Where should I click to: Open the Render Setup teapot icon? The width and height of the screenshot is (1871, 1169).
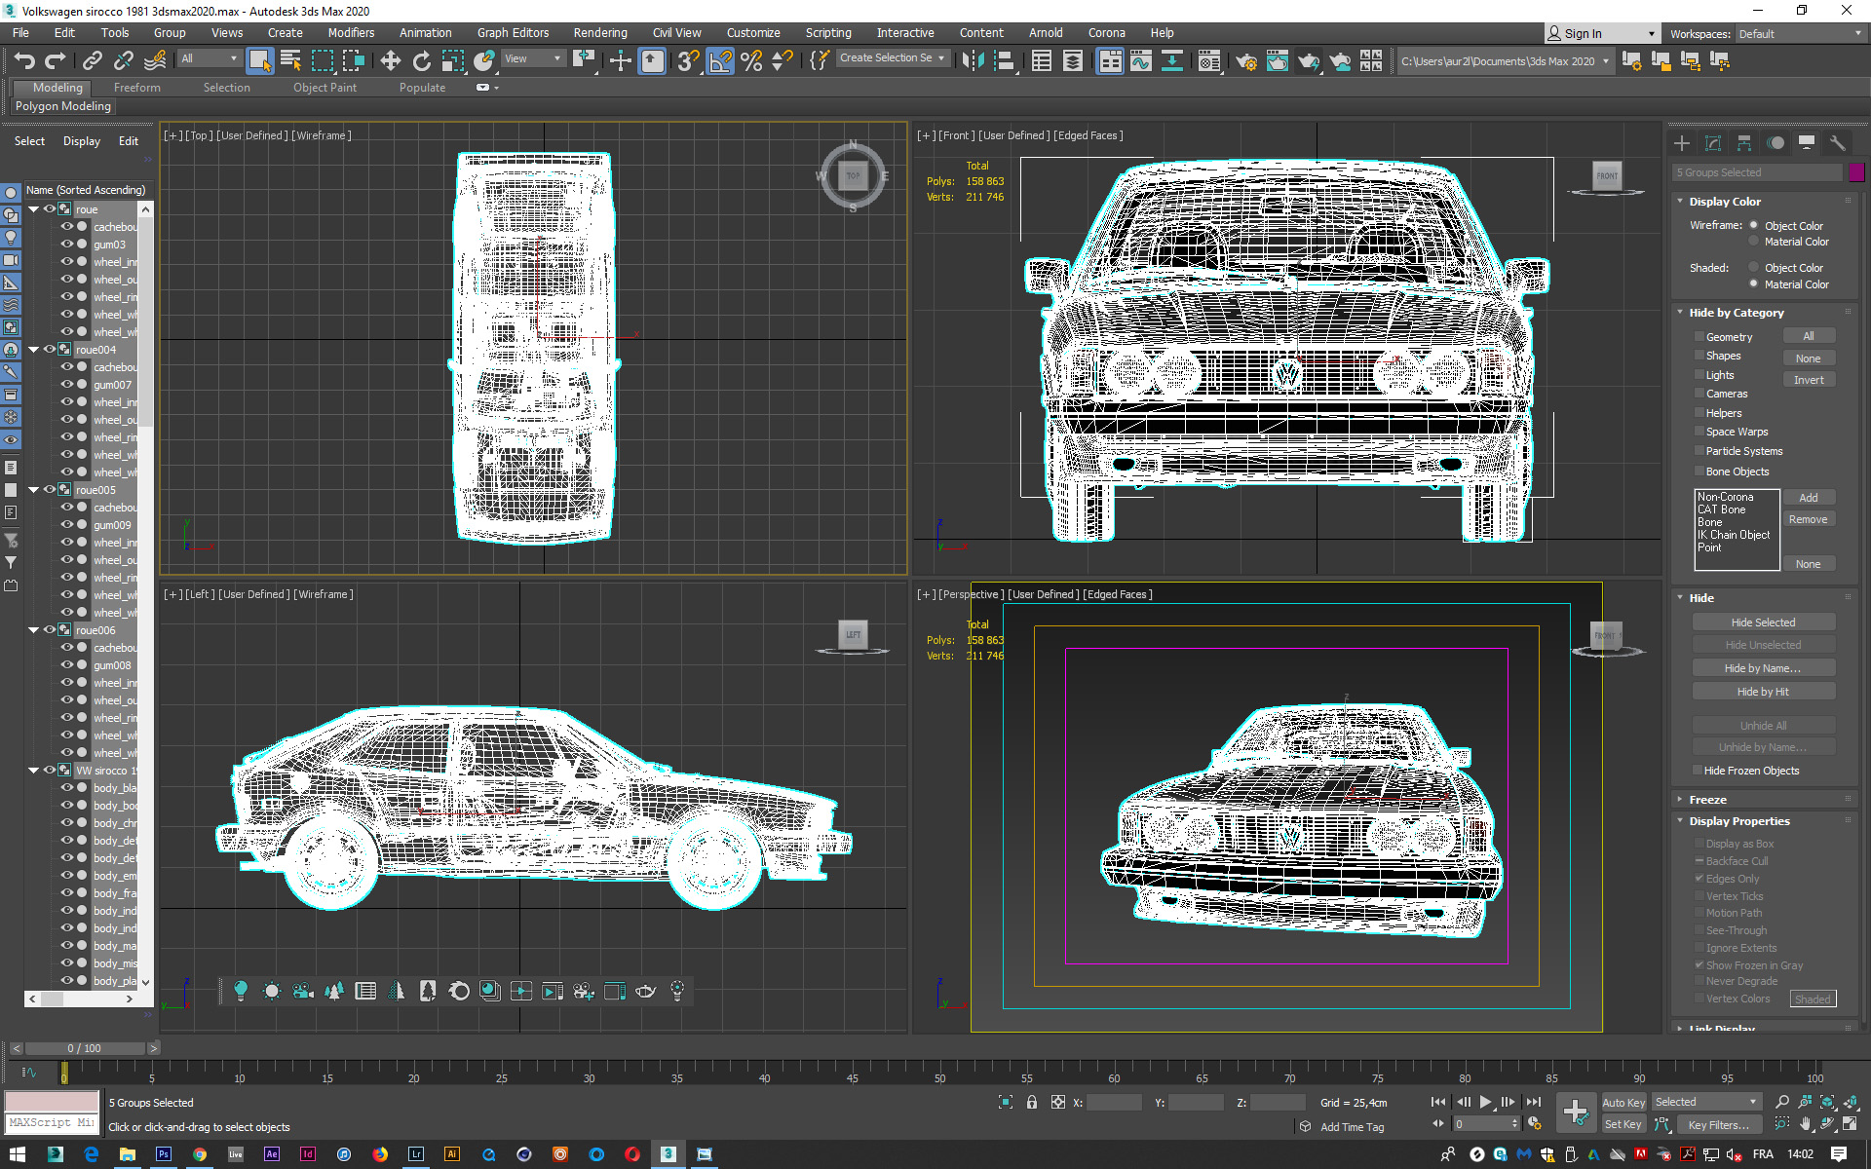(1245, 61)
